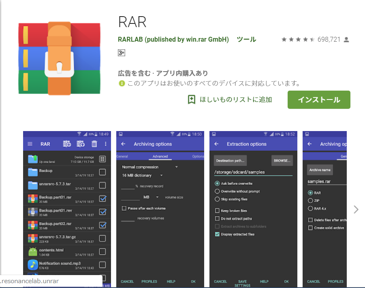365x288 pixels.
Task: Click the Backup.part01.rev file icon
Action: [32, 212]
